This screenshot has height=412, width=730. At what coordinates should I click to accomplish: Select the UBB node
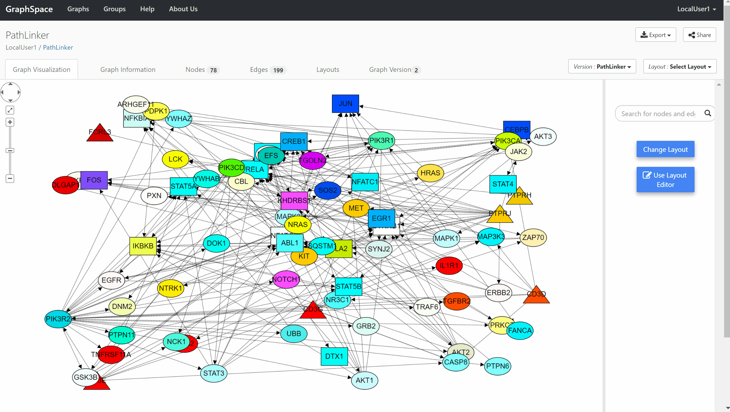pos(294,334)
